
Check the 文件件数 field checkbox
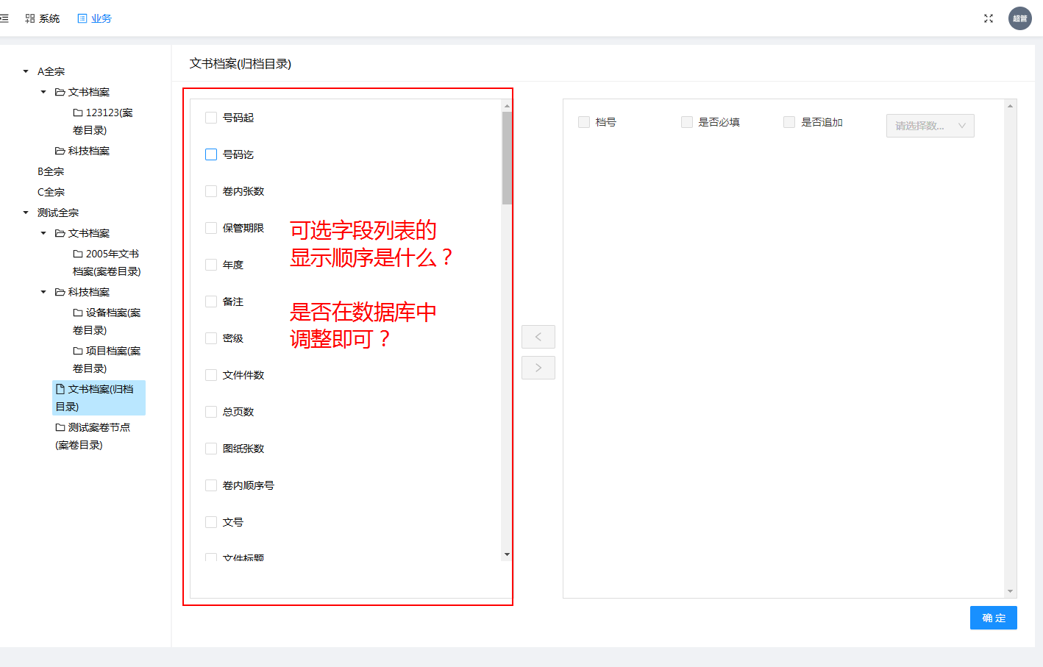point(211,375)
